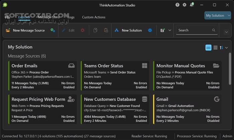Click the ThinkAutomation app logo icon

coord(5,5)
